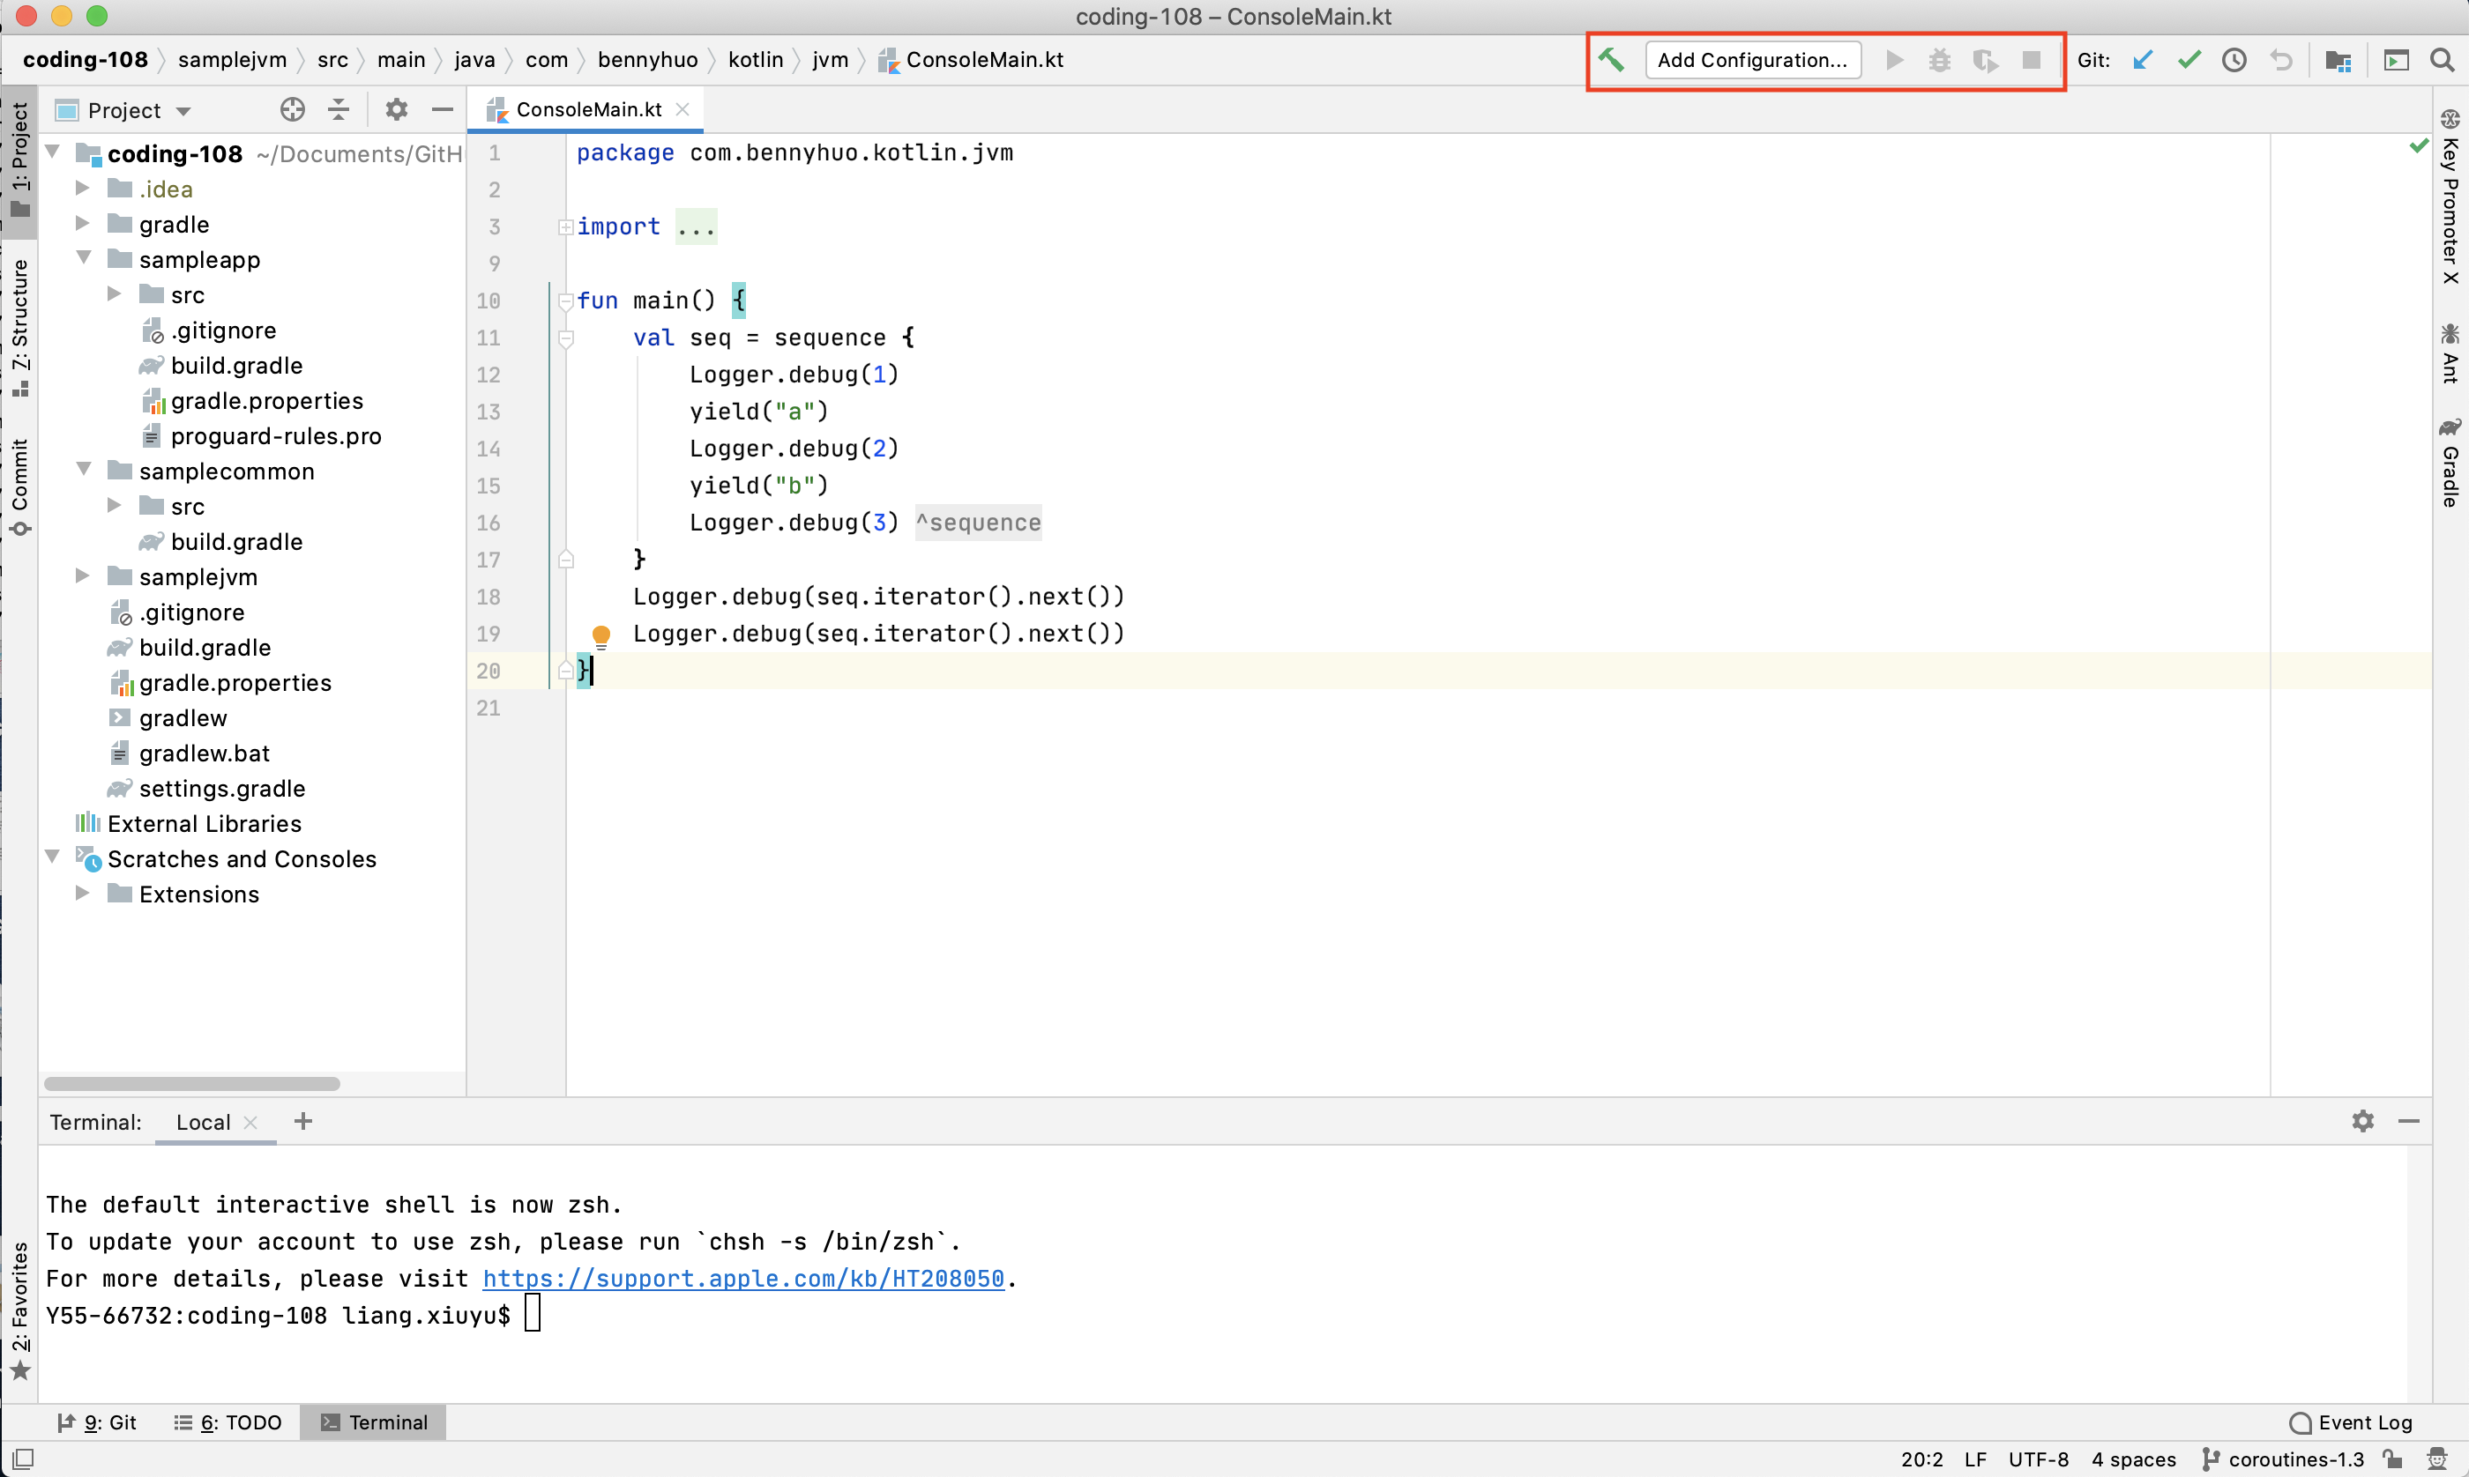Toggle fold on the import block
This screenshot has width=2469, height=1477.
tap(565, 226)
